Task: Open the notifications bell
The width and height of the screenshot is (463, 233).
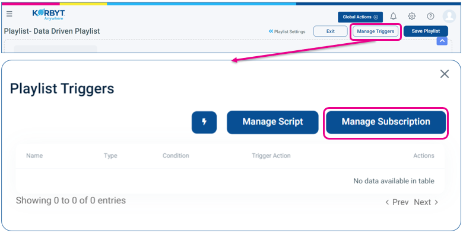Action: tap(393, 16)
